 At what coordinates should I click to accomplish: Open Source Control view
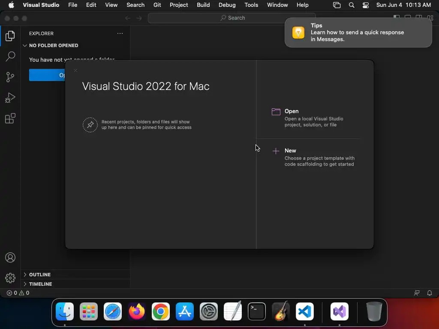[10, 77]
